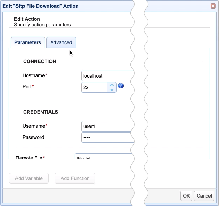Screen dimensions: 219x206
Task: Select the Parameters tab
Action: tap(28, 42)
